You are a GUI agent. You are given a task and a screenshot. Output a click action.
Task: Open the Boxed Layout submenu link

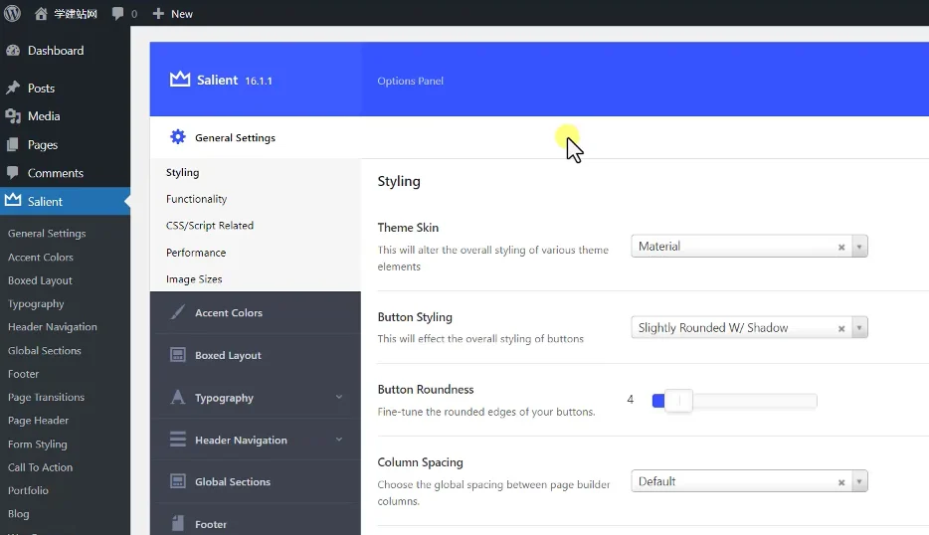coord(40,280)
